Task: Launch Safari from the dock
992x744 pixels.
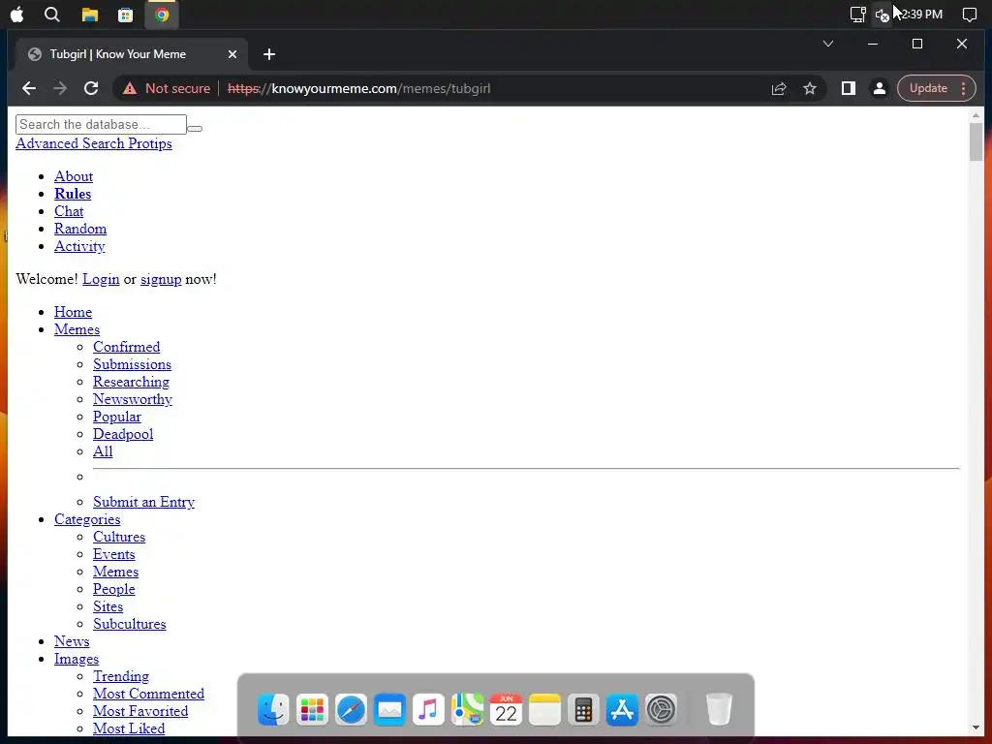Action: point(351,709)
